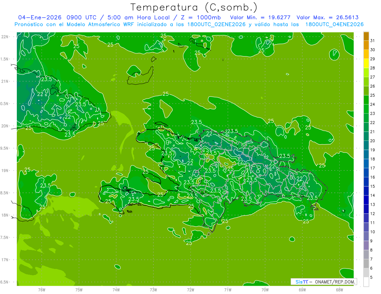Click the '69W' longitude axis label
Viewport: 381px width, 294px height.
pyautogui.click(x=302, y=290)
